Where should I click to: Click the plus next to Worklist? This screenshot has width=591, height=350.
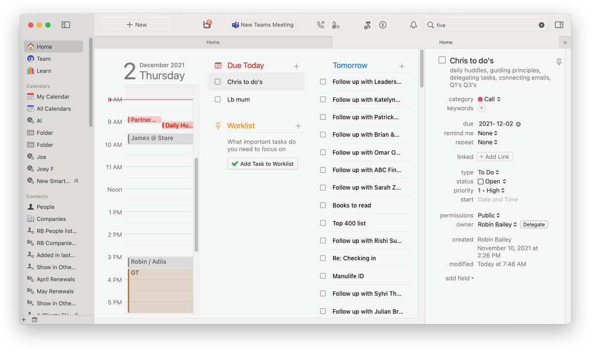pos(298,126)
